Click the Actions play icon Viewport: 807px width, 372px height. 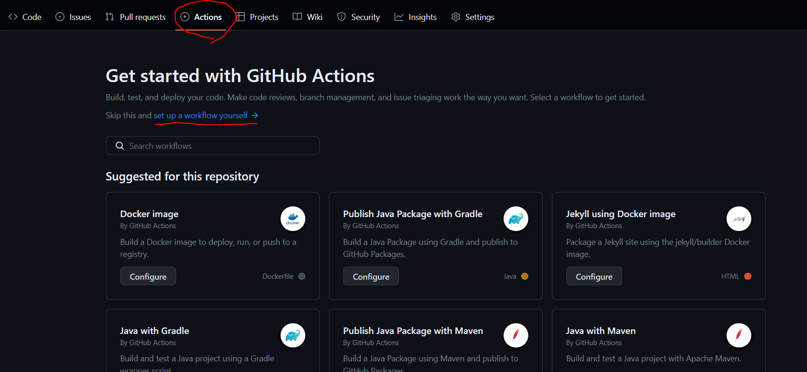tap(185, 17)
